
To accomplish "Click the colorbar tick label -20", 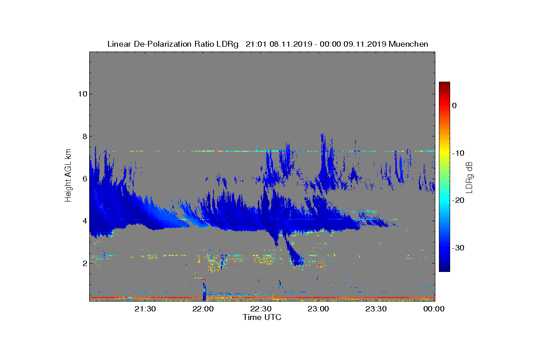I will [x=457, y=201].
